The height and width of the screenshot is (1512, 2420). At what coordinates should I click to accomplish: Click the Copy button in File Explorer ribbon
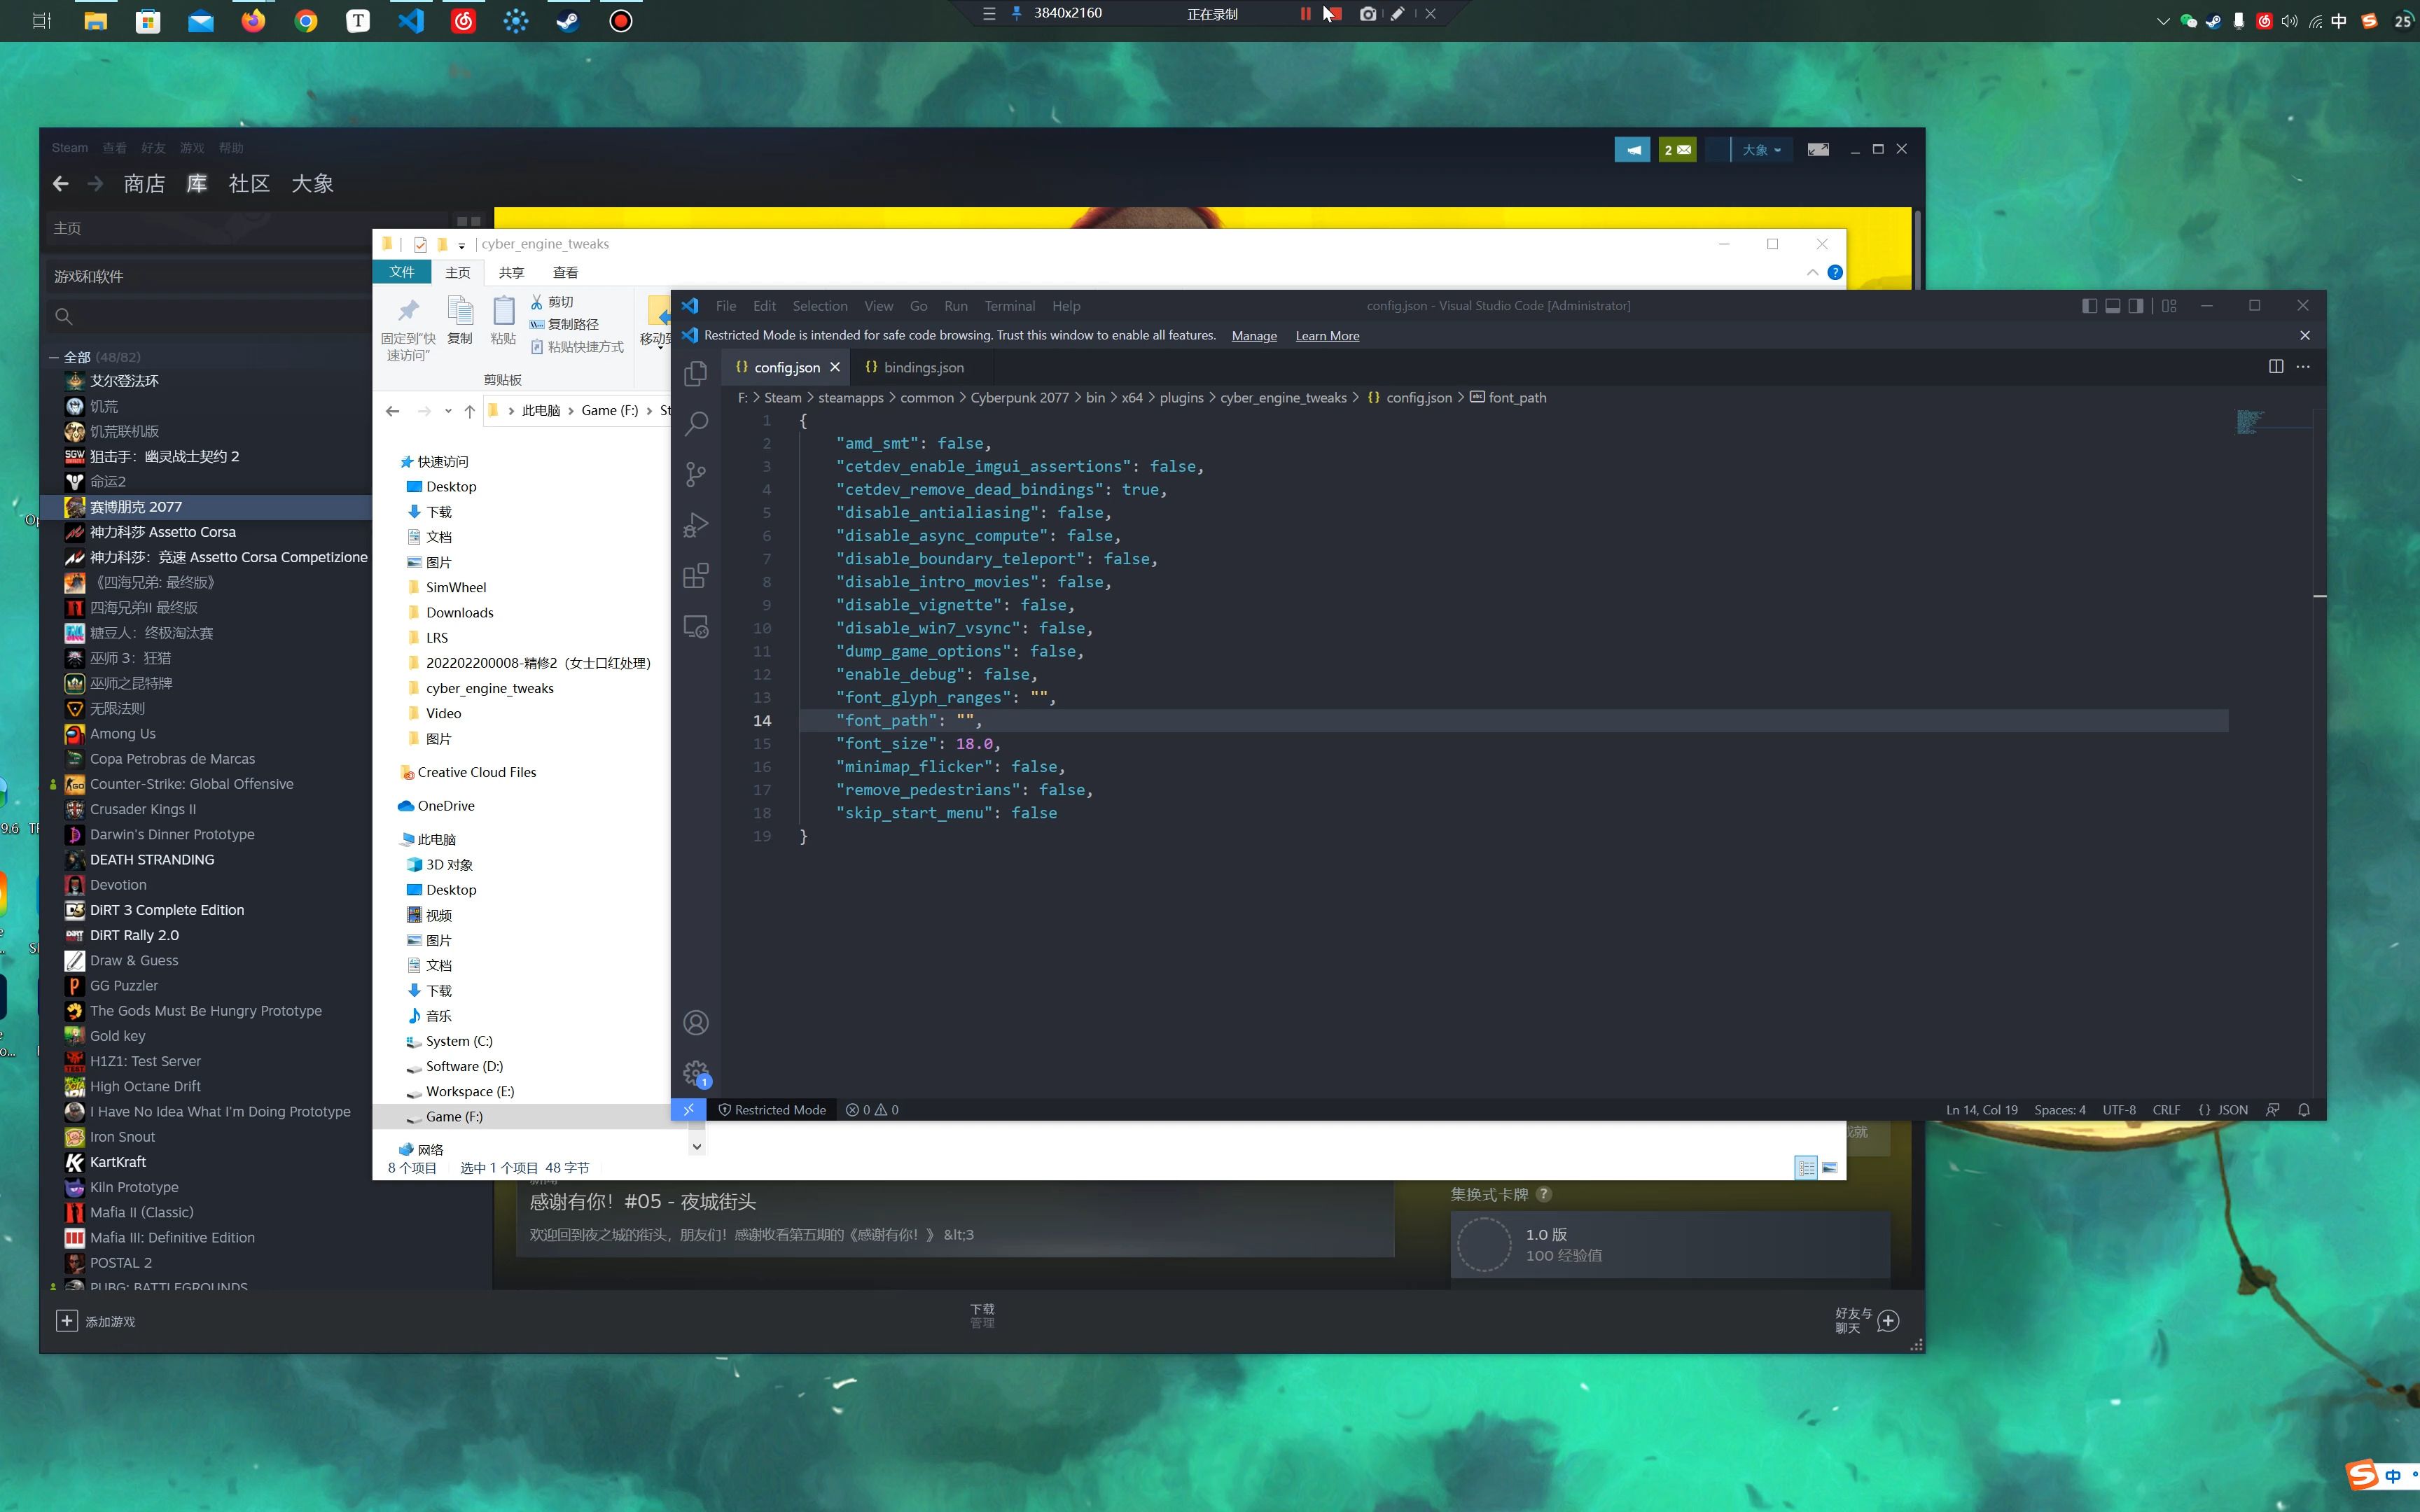point(460,321)
